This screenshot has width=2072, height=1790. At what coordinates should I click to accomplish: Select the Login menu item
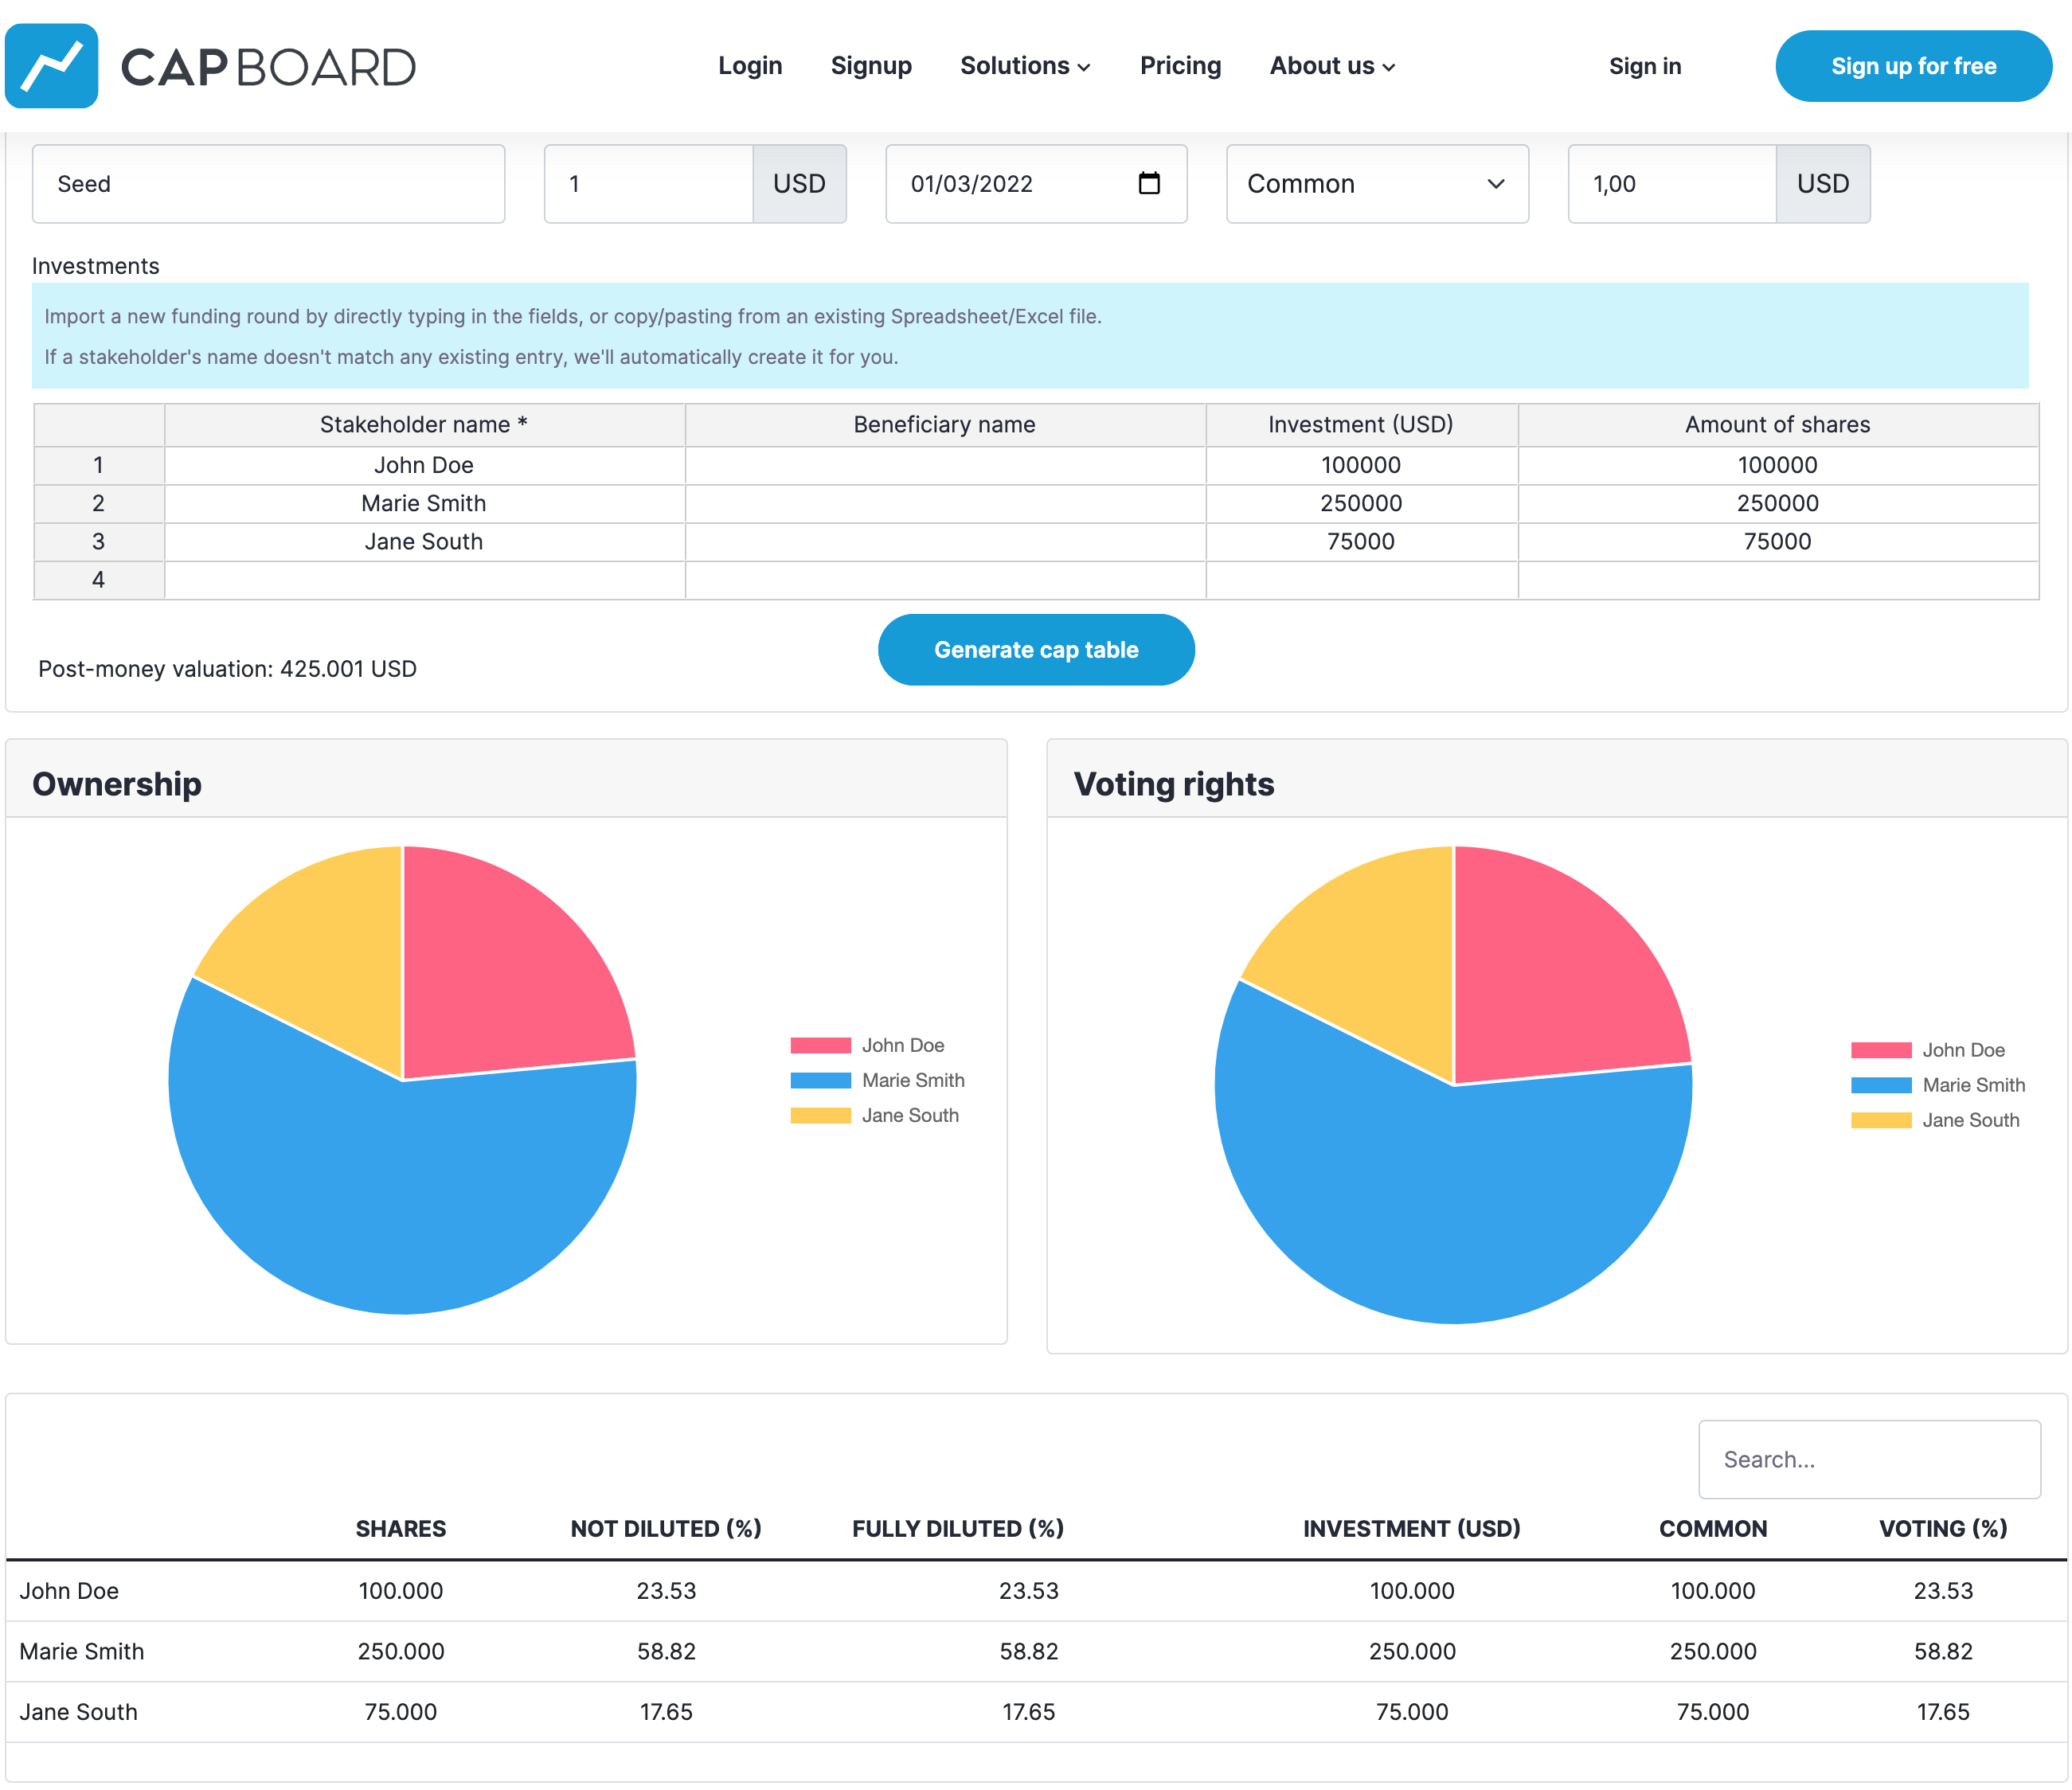point(749,65)
